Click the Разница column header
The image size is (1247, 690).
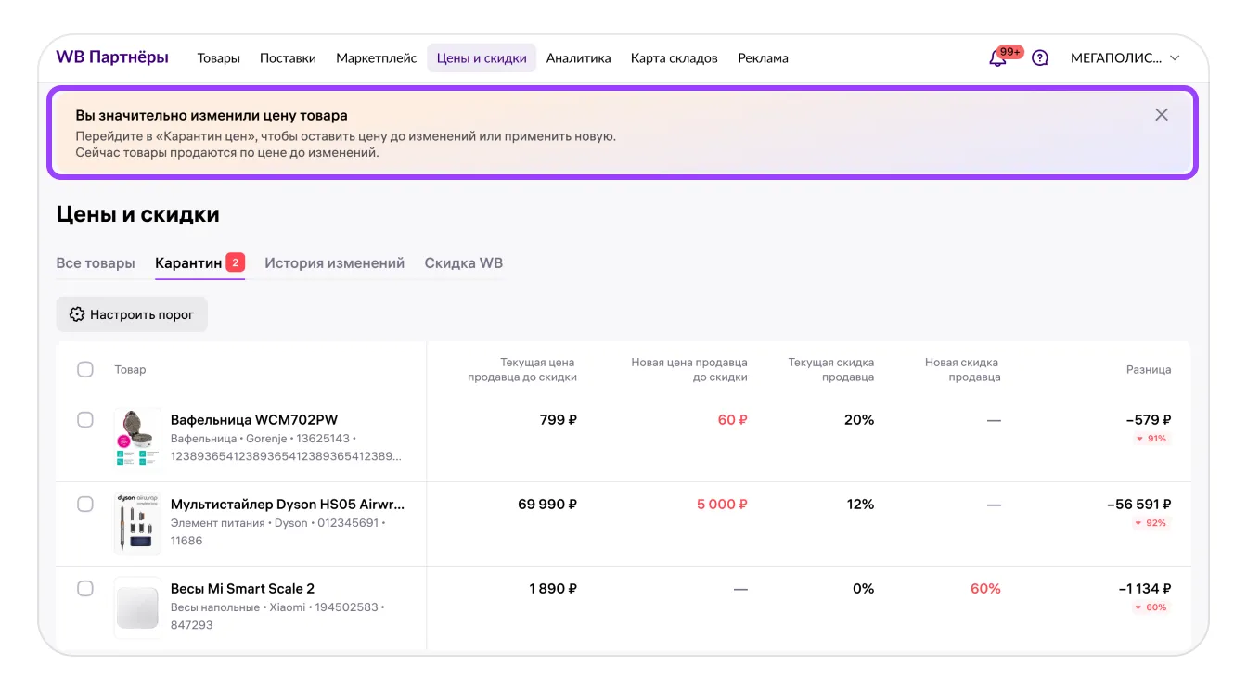click(x=1149, y=369)
